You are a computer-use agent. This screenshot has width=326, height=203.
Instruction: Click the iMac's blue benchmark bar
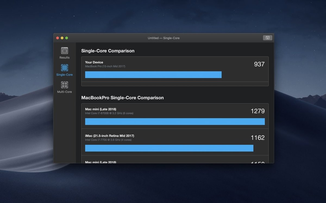[169, 148]
